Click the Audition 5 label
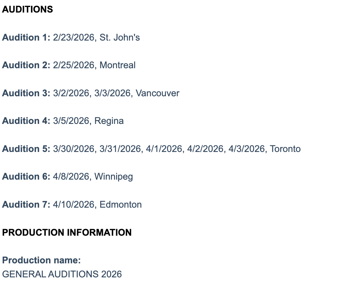 pyautogui.click(x=26, y=149)
